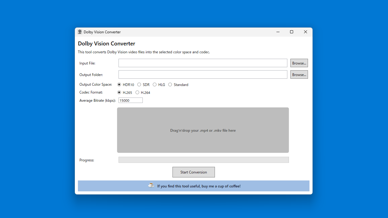Browse for the output folder
Image resolution: width=388 pixels, height=218 pixels.
299,74
